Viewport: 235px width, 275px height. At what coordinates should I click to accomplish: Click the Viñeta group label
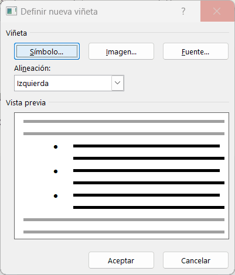click(16, 33)
